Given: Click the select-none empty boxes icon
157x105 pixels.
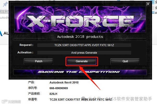Looking at the screenshot, I should pos(153,8).
